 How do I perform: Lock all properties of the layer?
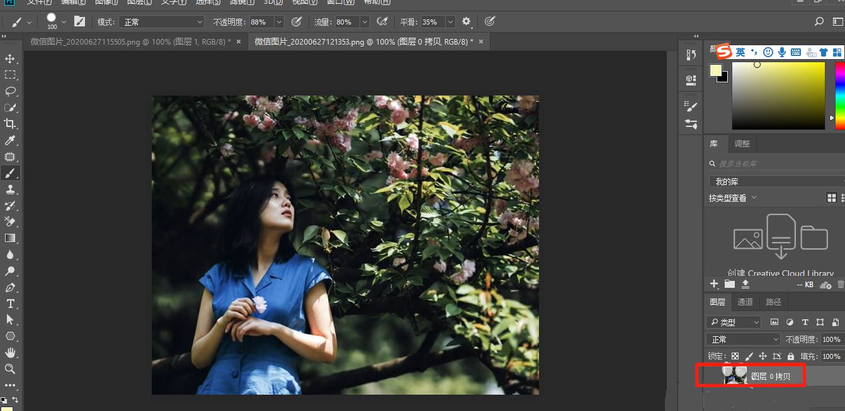pyautogui.click(x=792, y=356)
